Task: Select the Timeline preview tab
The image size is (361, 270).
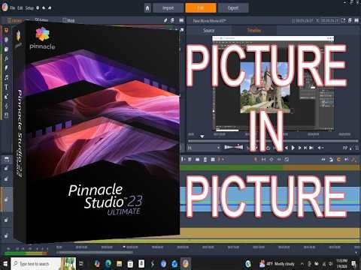Action: (254, 31)
